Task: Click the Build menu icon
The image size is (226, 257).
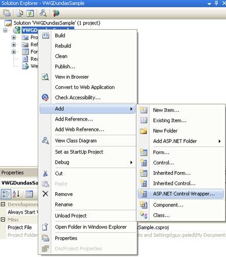Action: coord(46,35)
